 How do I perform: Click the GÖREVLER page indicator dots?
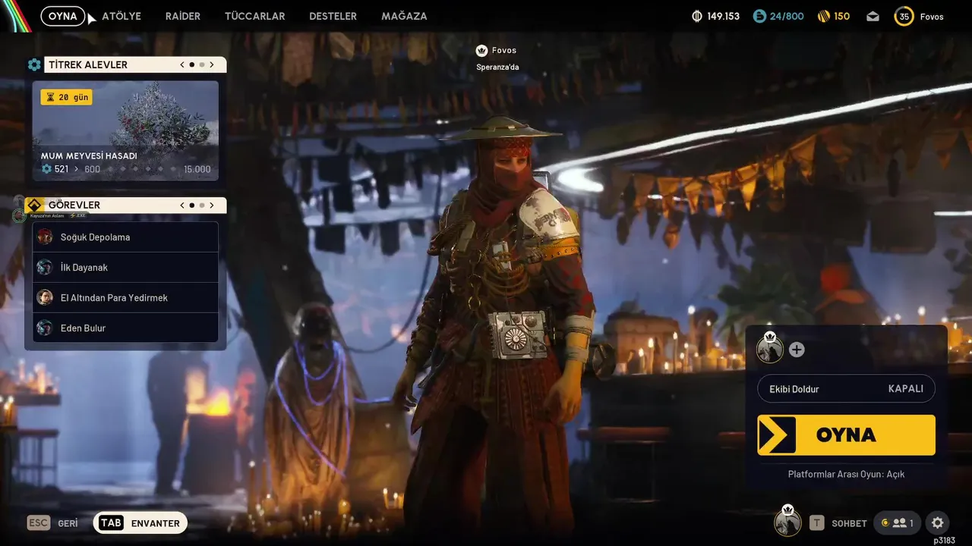pyautogui.click(x=197, y=206)
